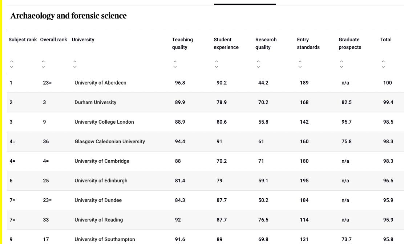Viewport: 404px width, 244px height.
Task: Sort Entry standards ascending arrow
Action: click(x=300, y=61)
